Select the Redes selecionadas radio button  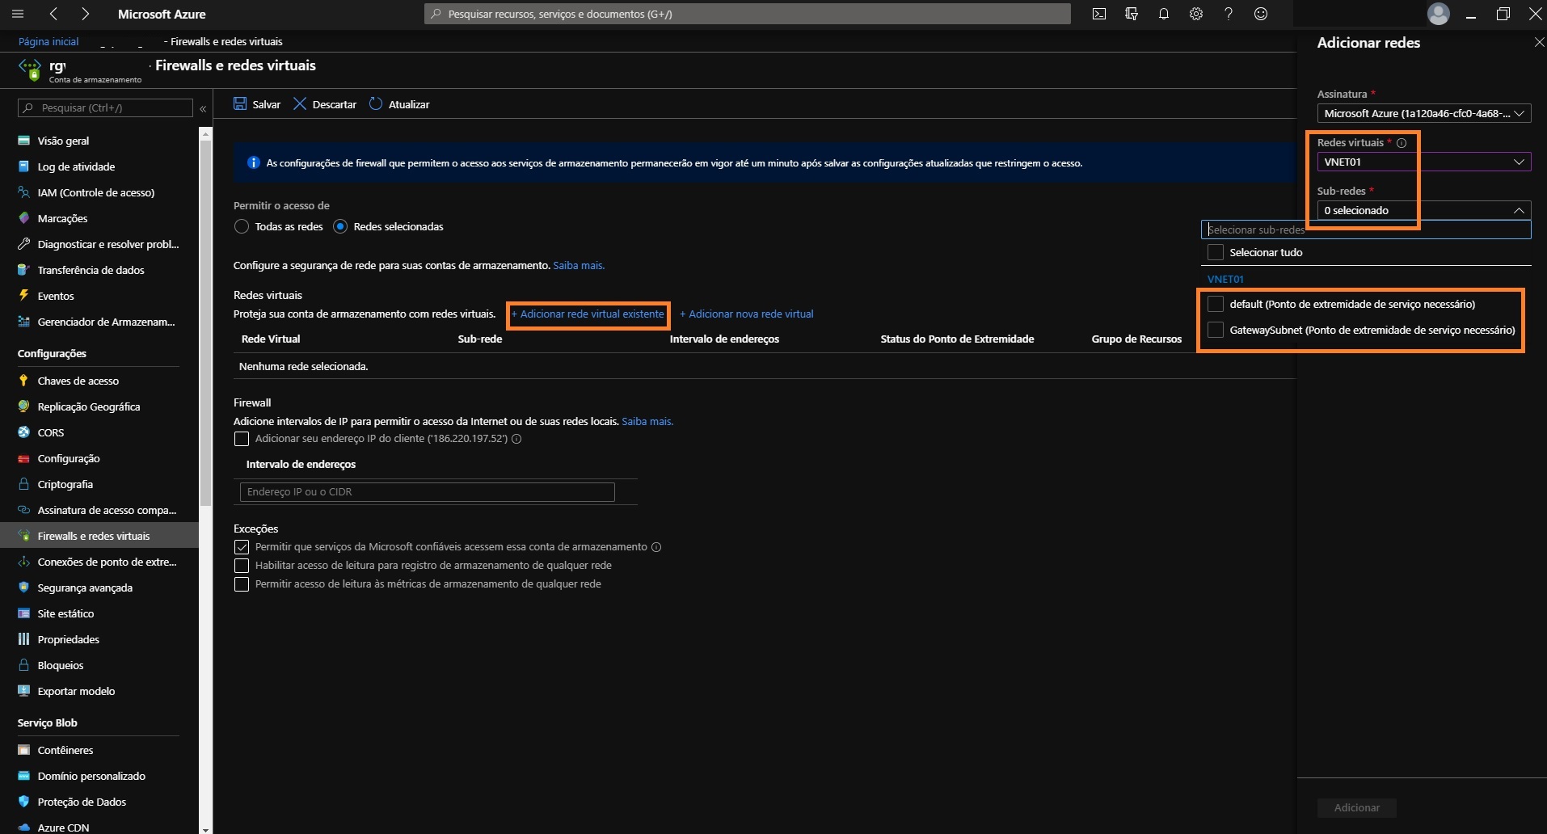point(340,226)
